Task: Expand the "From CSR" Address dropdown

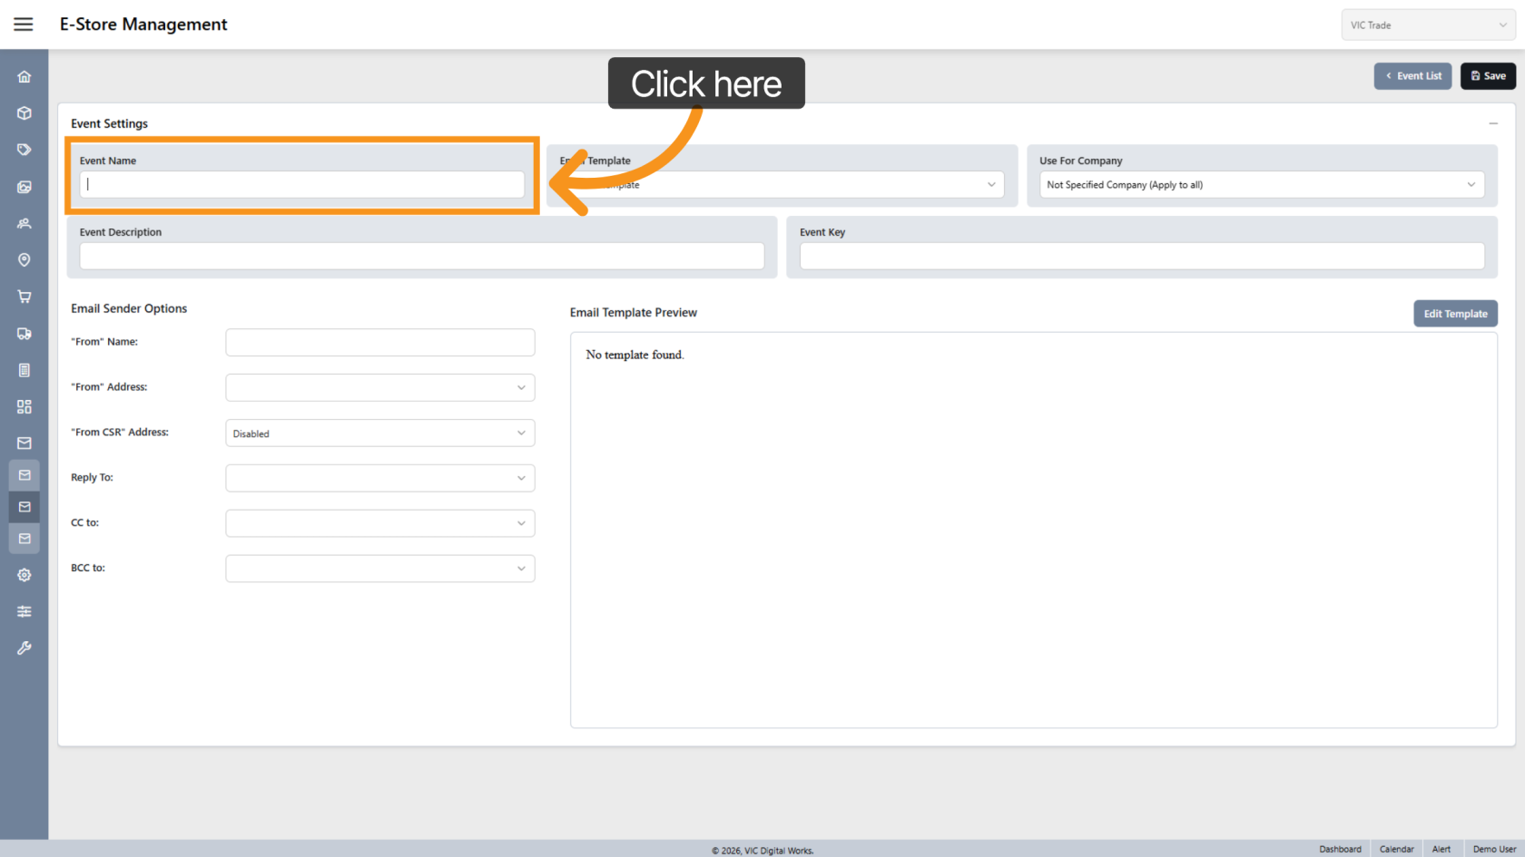Action: click(379, 433)
